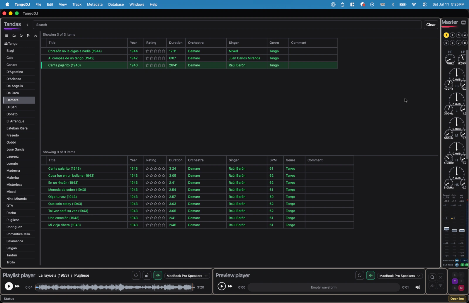Click the add folder icon in Tandas toolbar
469x303 pixels.
(x=14, y=36)
